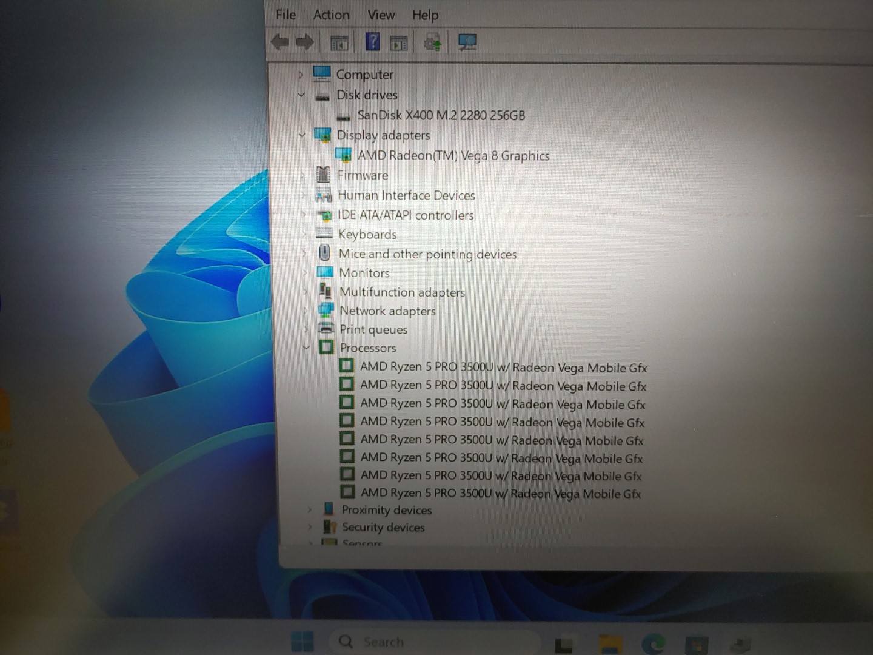Collapse the Display adapters category
Screen dimensions: 873x655
point(302,135)
